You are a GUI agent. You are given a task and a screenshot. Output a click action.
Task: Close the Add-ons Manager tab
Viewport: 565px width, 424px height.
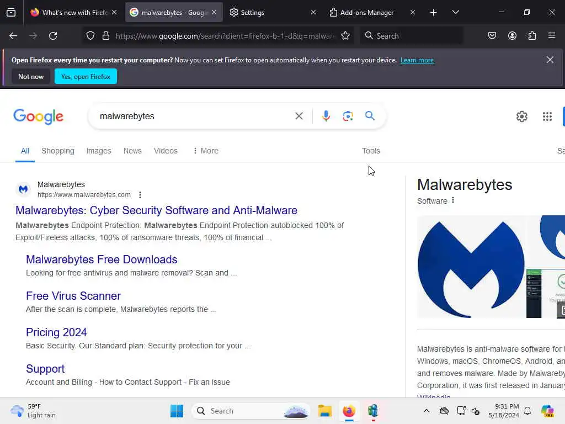click(x=413, y=12)
